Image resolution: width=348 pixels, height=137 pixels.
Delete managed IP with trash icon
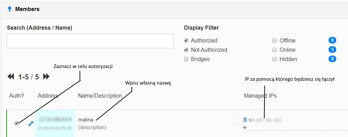point(245,120)
